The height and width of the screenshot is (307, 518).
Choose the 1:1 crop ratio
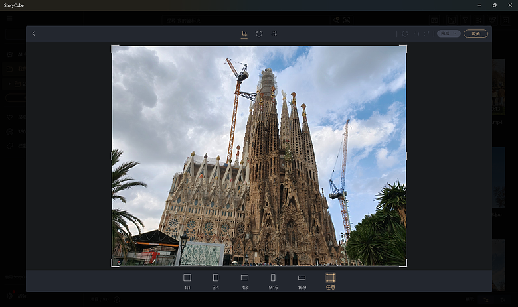187,281
